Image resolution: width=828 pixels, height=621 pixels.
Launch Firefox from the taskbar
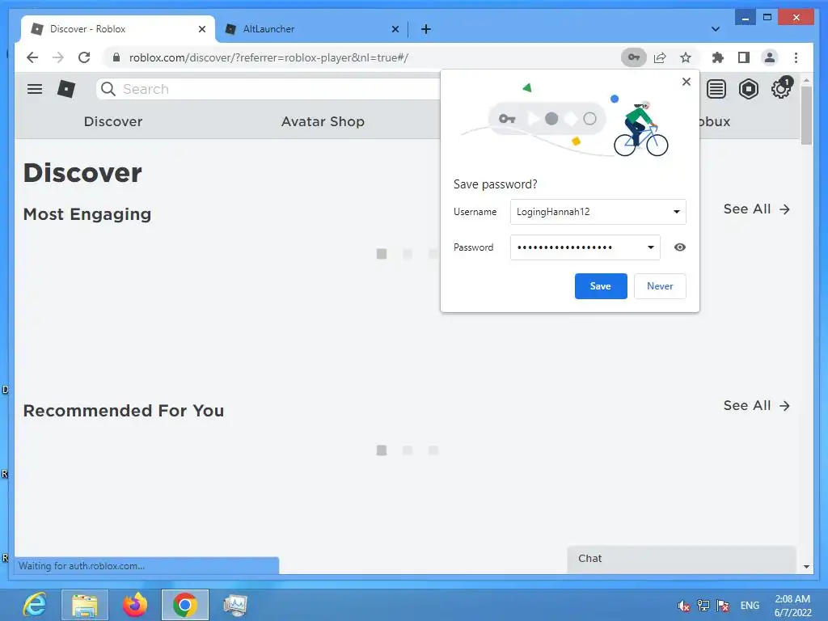pos(135,605)
